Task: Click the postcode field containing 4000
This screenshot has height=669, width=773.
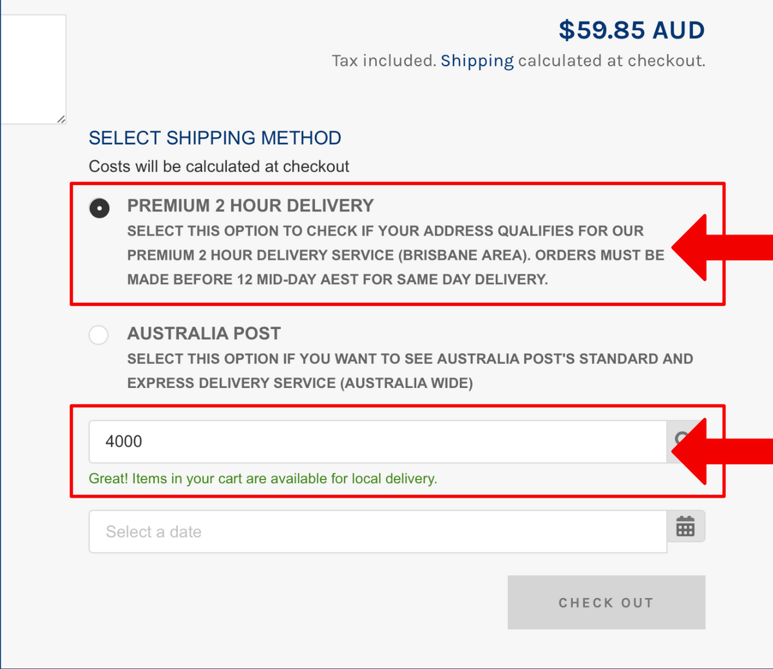Action: point(377,442)
